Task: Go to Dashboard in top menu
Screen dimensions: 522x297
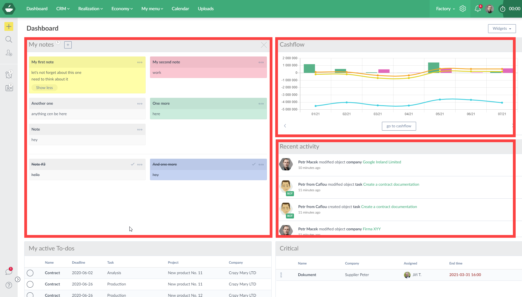Action: click(37, 9)
